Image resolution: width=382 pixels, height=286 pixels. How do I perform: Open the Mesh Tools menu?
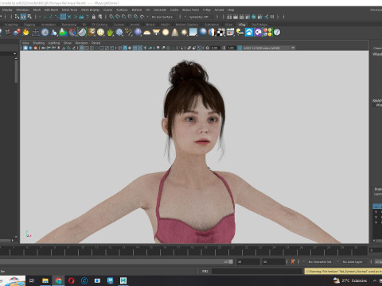tap(69, 10)
